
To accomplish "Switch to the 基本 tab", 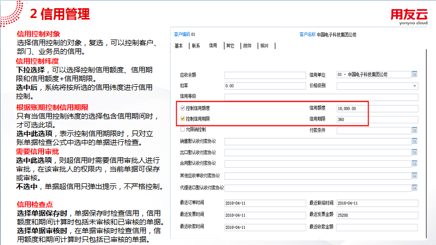I will coord(179,46).
